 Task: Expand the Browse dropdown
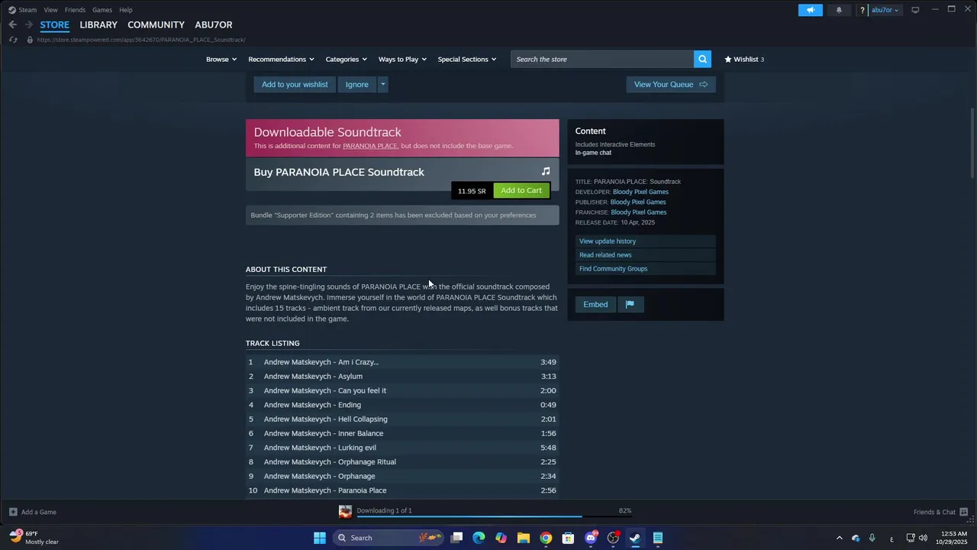[221, 59]
